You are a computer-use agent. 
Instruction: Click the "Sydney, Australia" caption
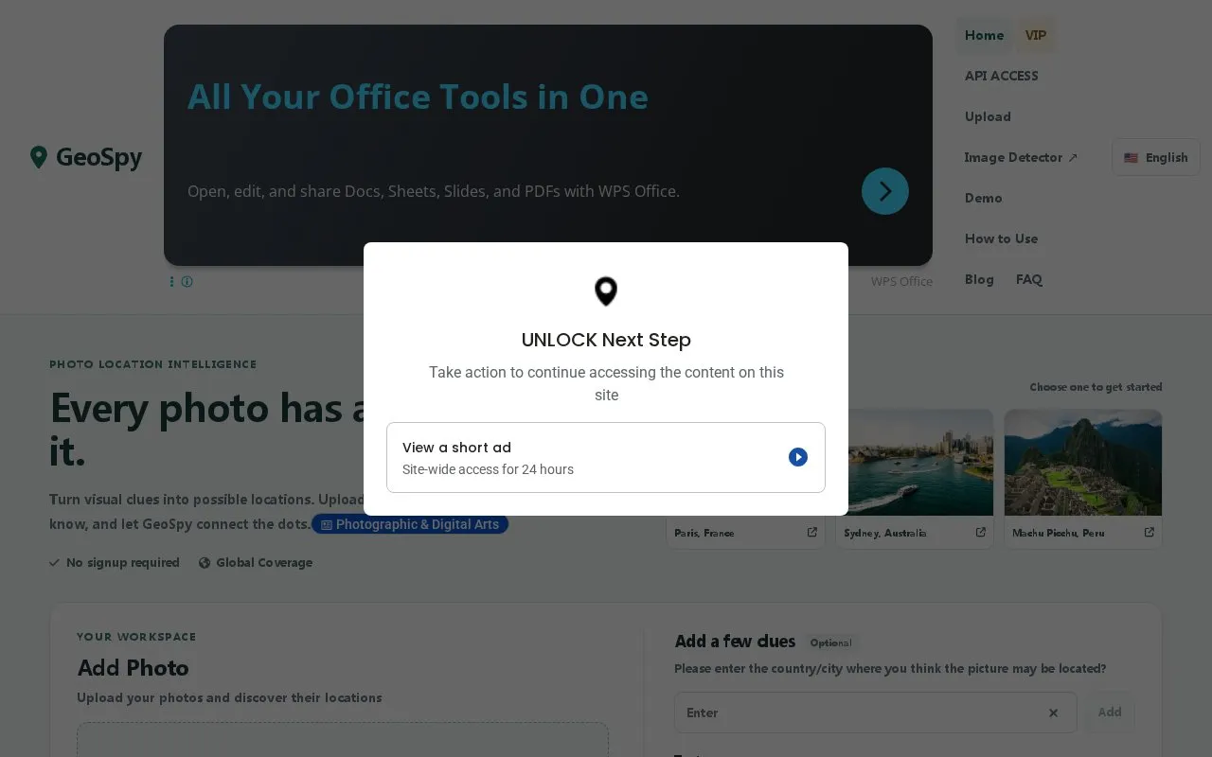(885, 533)
